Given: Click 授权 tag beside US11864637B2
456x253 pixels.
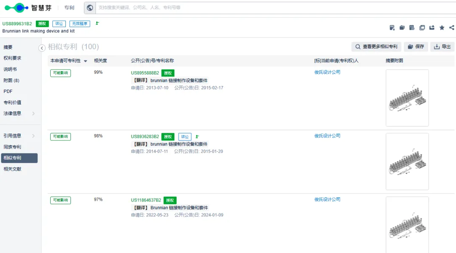Looking at the screenshot, I should pos(170,200).
